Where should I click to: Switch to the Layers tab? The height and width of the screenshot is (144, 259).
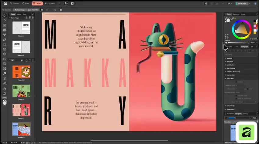point(230,47)
